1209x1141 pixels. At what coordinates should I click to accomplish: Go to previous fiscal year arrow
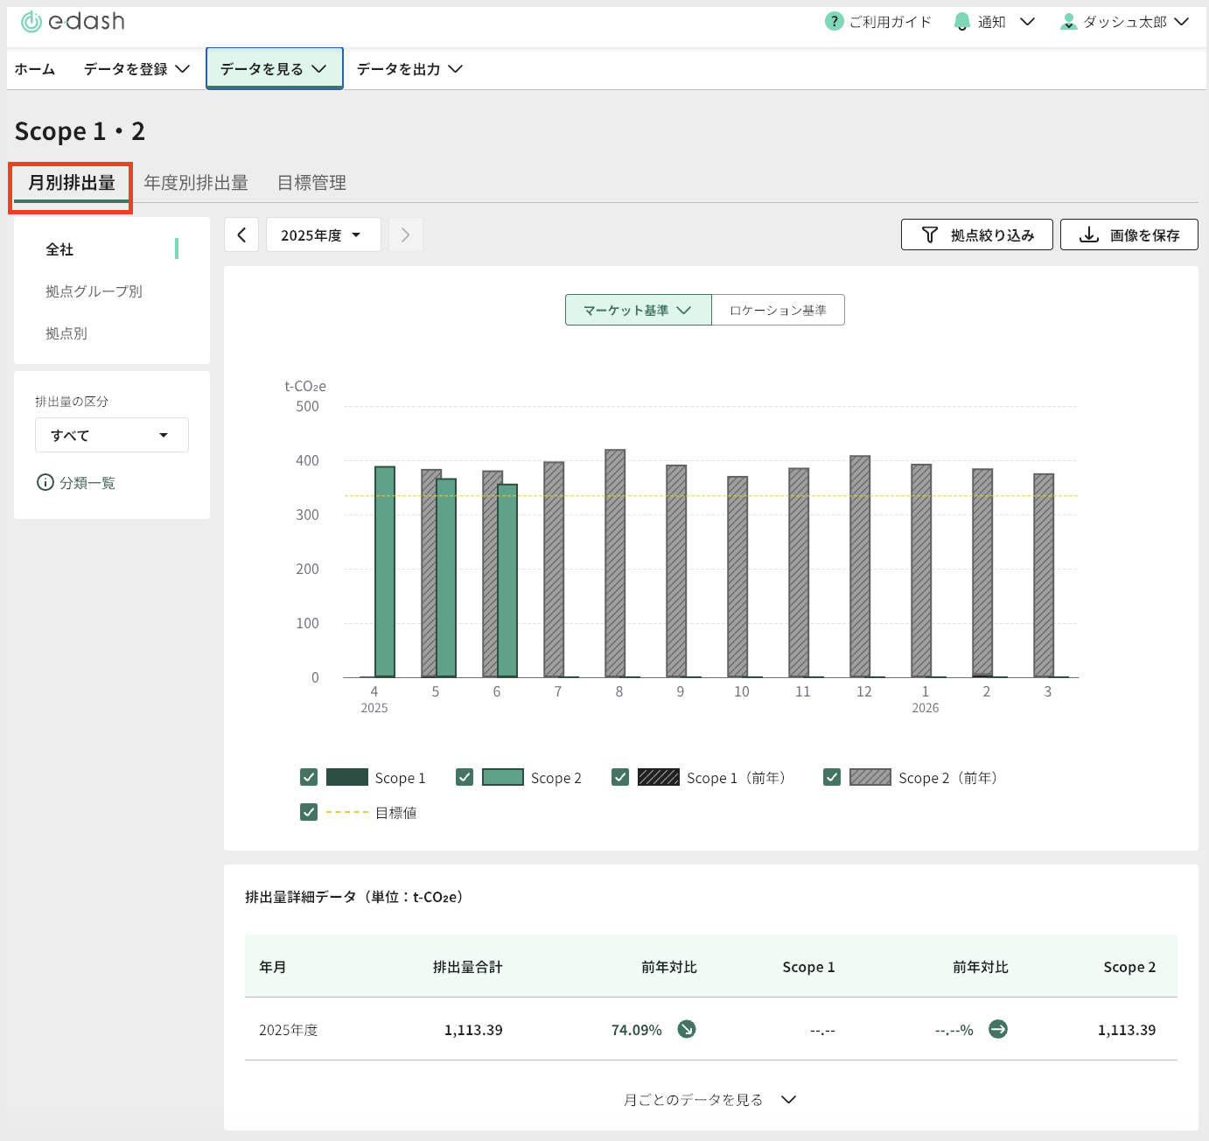tap(241, 234)
